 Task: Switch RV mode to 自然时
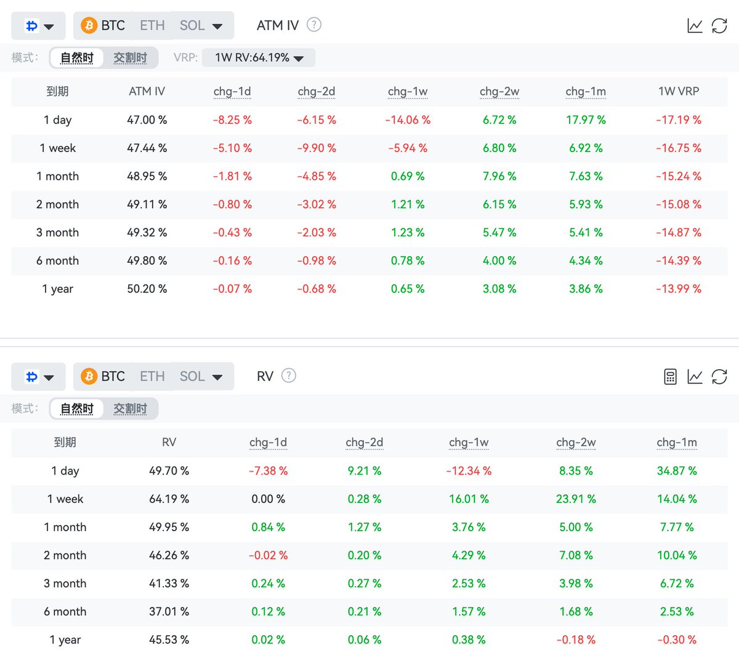77,409
